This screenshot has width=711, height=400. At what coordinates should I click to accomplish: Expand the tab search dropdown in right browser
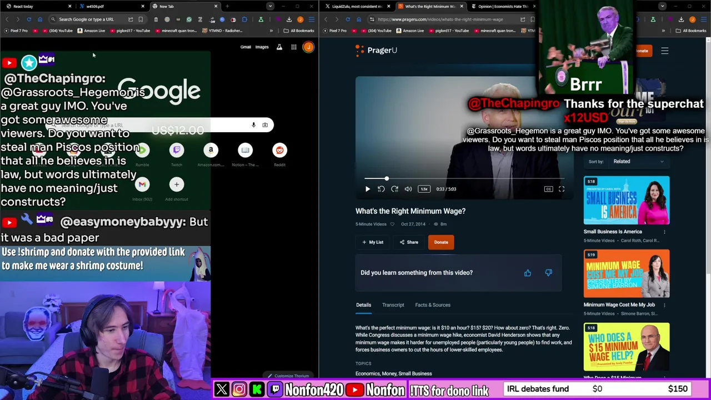(662, 6)
